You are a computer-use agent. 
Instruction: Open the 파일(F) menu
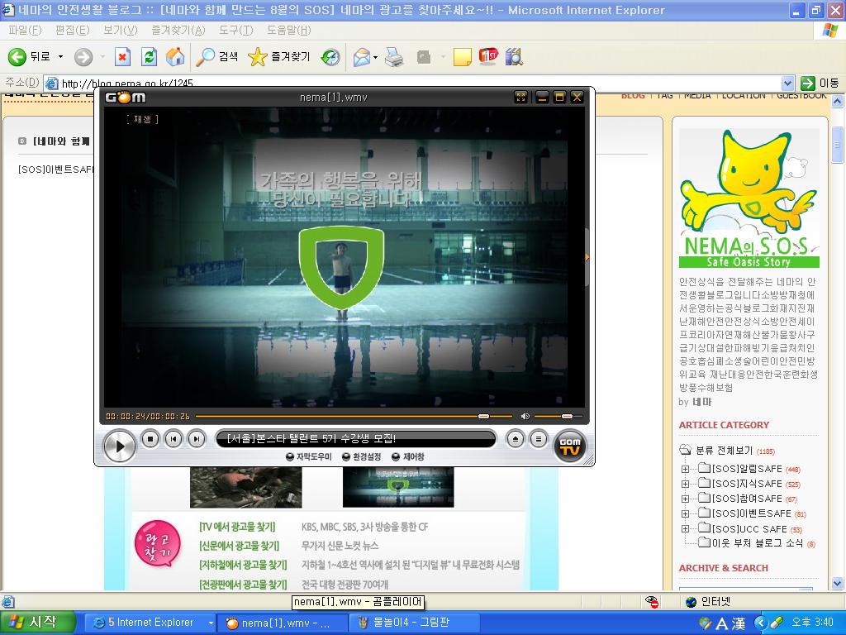pyautogui.click(x=25, y=31)
